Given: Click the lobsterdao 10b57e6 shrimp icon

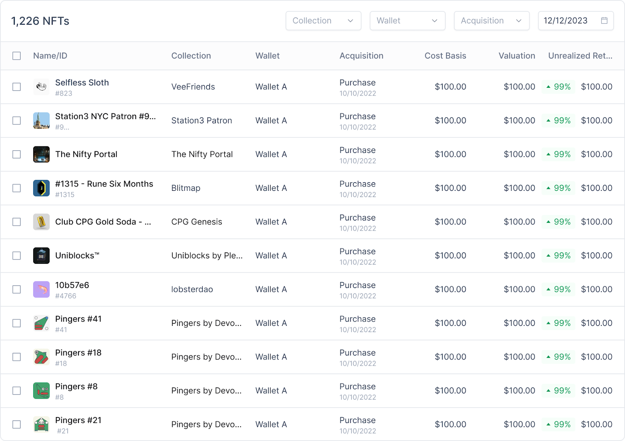Looking at the screenshot, I should [41, 289].
